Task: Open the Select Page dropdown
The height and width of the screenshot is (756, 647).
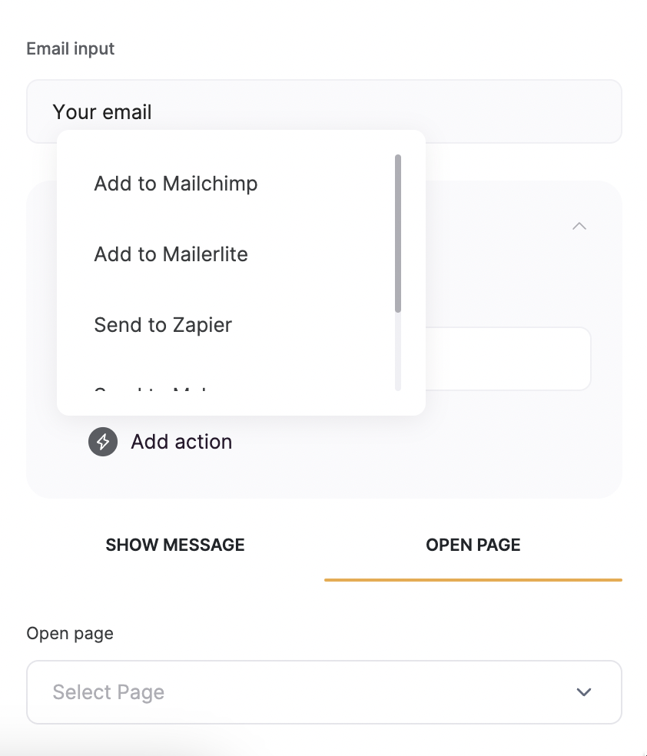Action: [323, 691]
